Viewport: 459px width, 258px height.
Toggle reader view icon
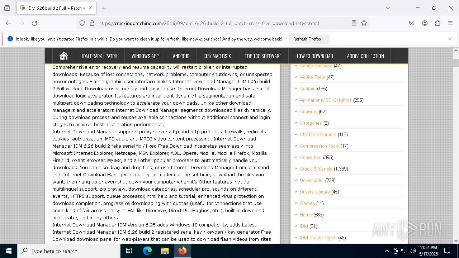354,23
